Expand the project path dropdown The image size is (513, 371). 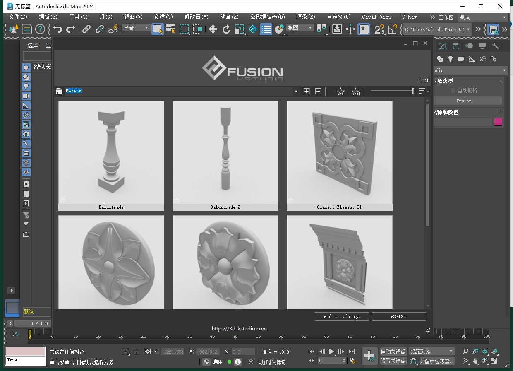tap(468, 29)
